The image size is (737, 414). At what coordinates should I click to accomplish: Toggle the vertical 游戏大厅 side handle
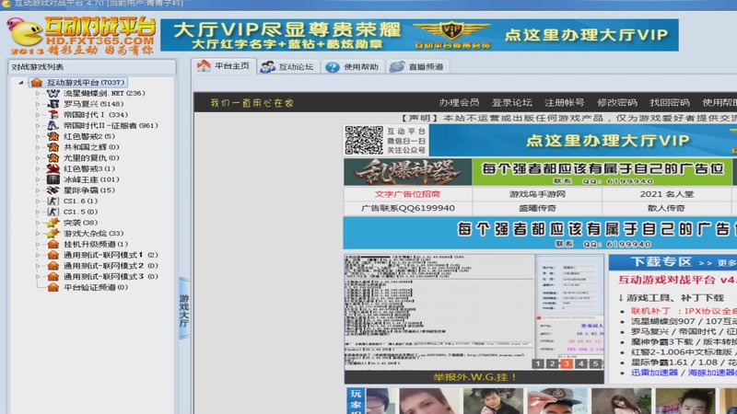[184, 308]
